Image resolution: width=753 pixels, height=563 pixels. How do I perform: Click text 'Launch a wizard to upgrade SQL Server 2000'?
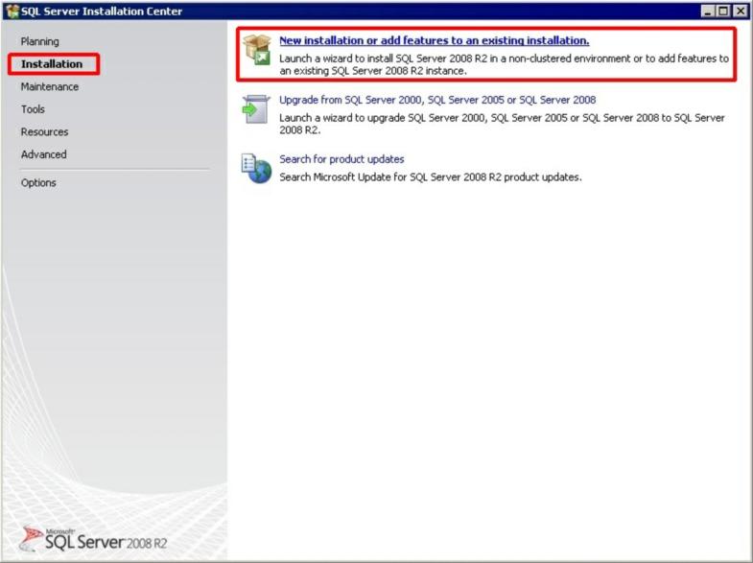point(383,118)
